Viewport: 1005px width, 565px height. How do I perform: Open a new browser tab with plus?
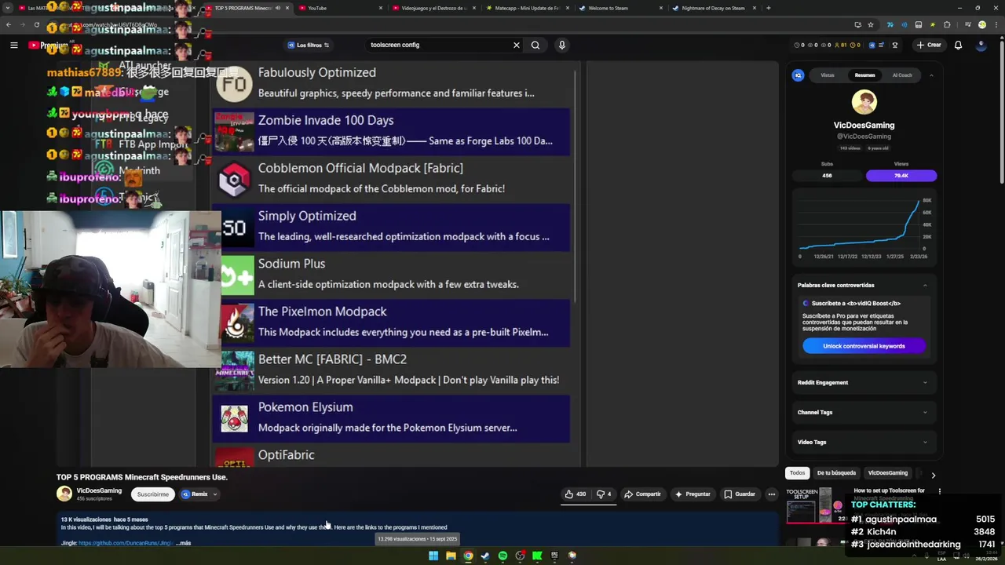(768, 8)
